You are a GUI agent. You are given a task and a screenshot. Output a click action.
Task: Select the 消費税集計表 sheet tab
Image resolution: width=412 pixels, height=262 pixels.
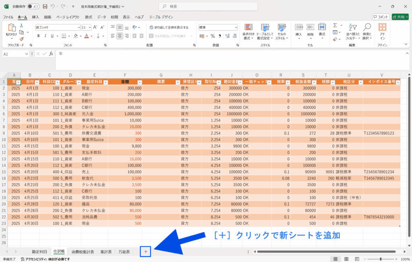(x=83, y=252)
